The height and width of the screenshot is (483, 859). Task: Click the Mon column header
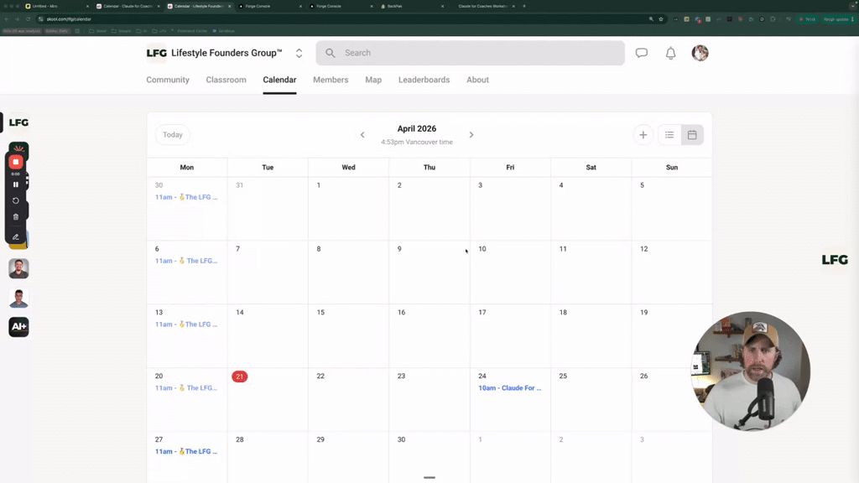[187, 168]
